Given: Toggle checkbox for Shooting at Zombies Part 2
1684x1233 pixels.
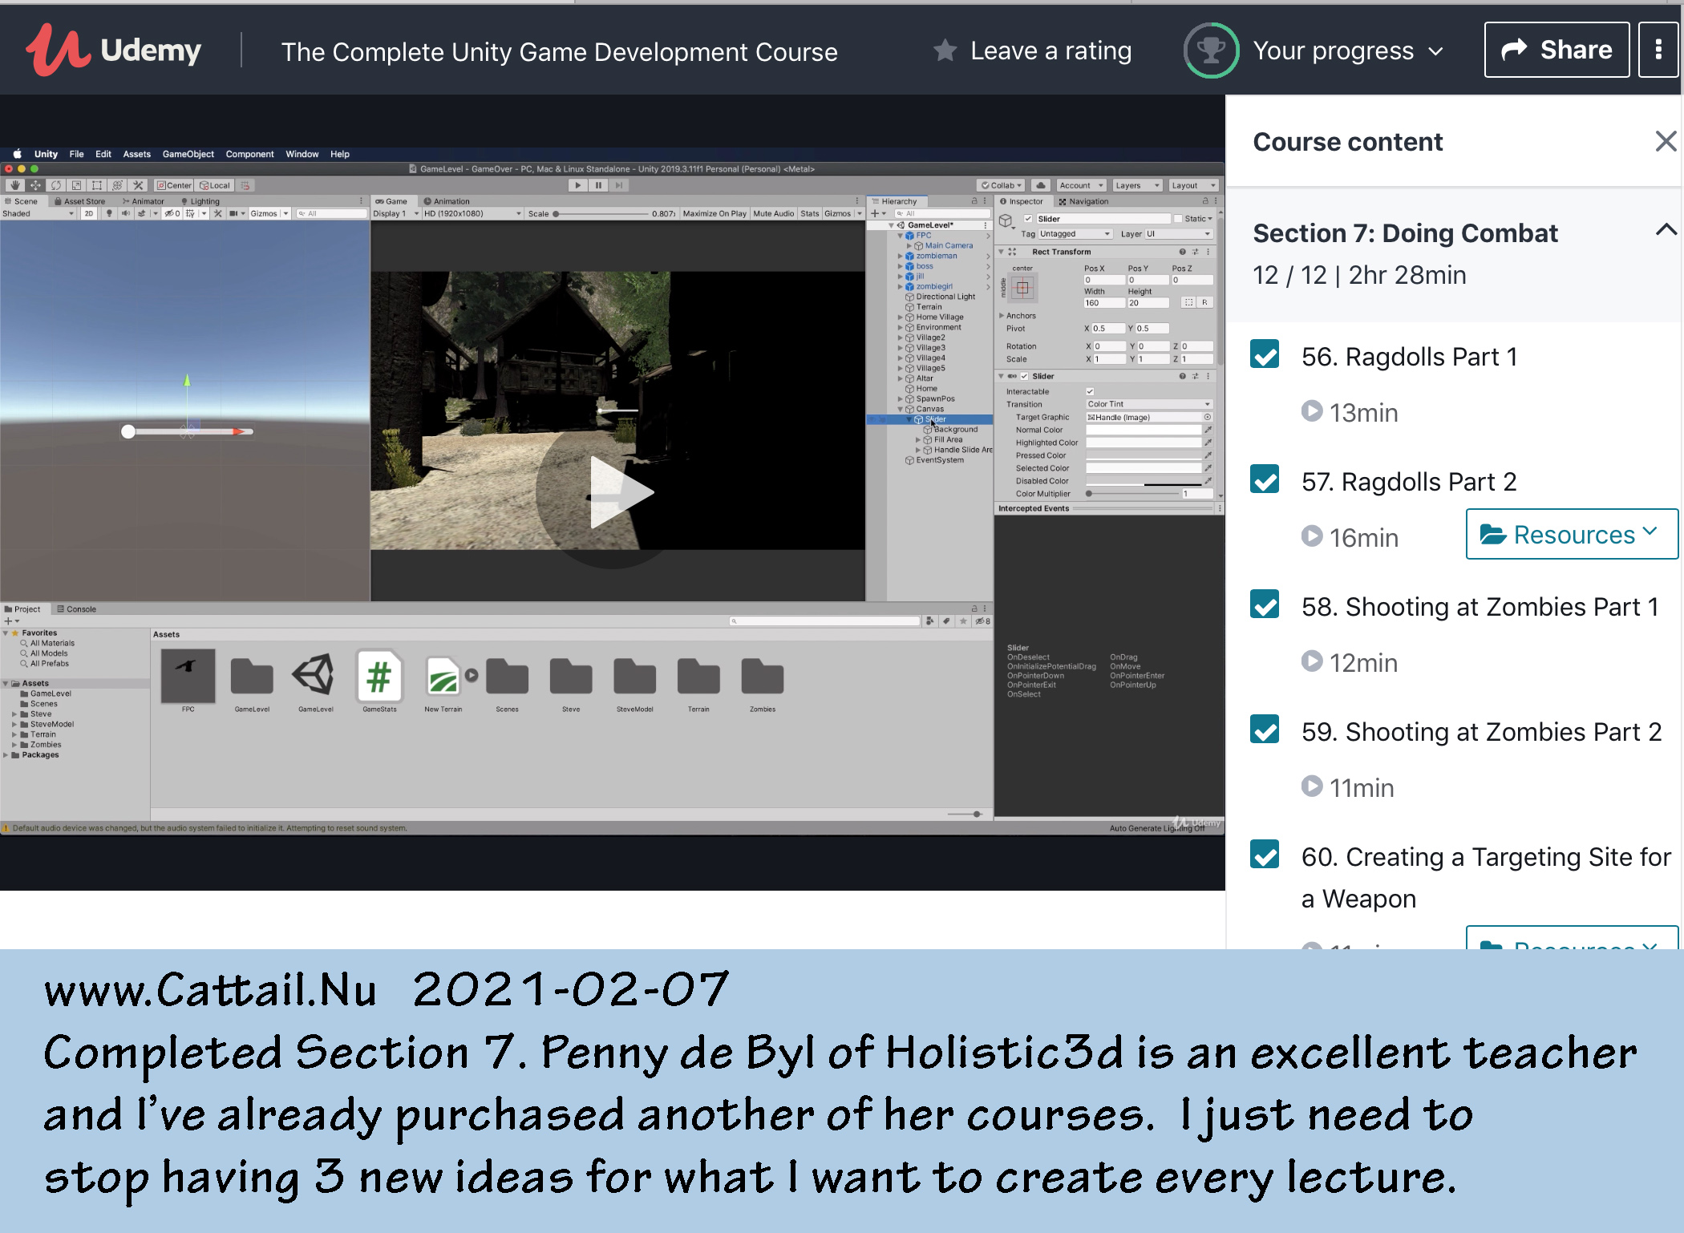Looking at the screenshot, I should 1265,730.
